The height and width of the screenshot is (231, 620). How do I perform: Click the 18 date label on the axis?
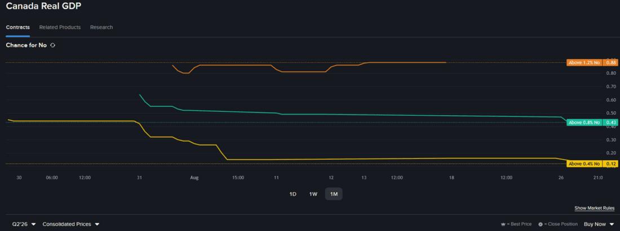(451, 178)
